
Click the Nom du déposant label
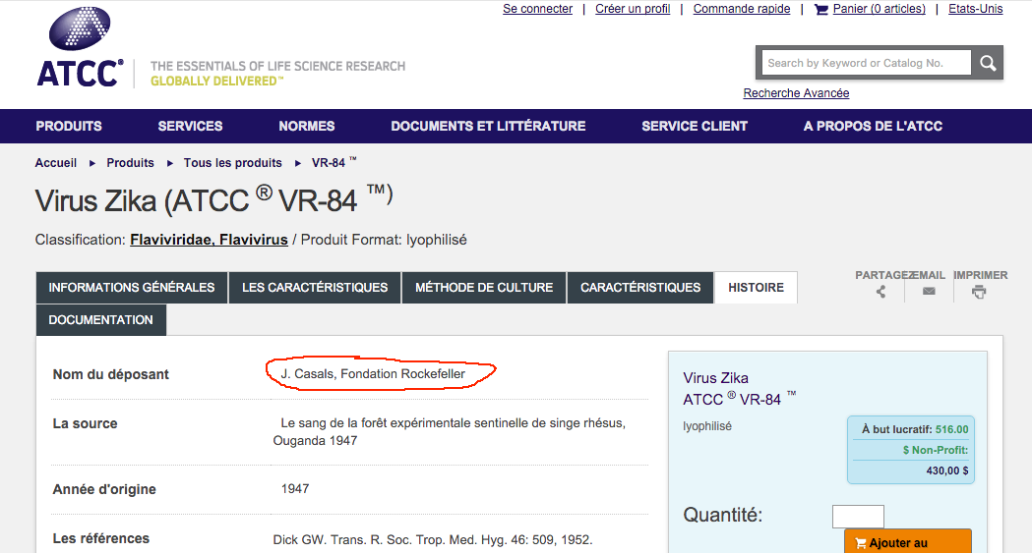tap(110, 374)
